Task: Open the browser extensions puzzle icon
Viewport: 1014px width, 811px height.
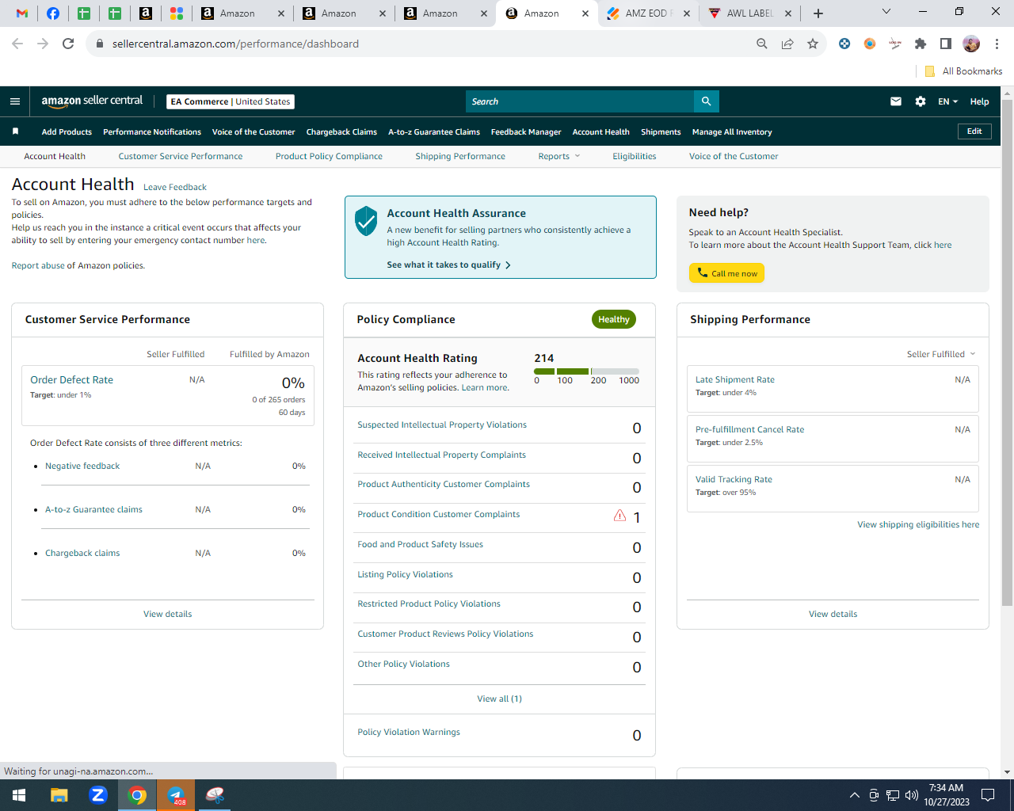Action: (921, 44)
